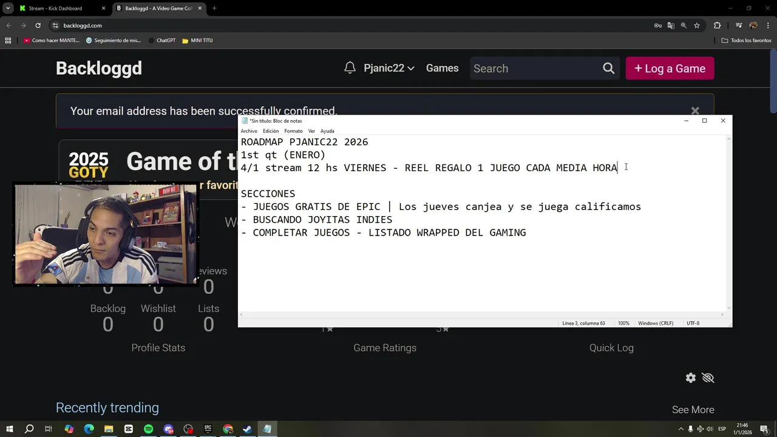
Task: Open Ayuda menu in Notepad
Action: [x=327, y=131]
